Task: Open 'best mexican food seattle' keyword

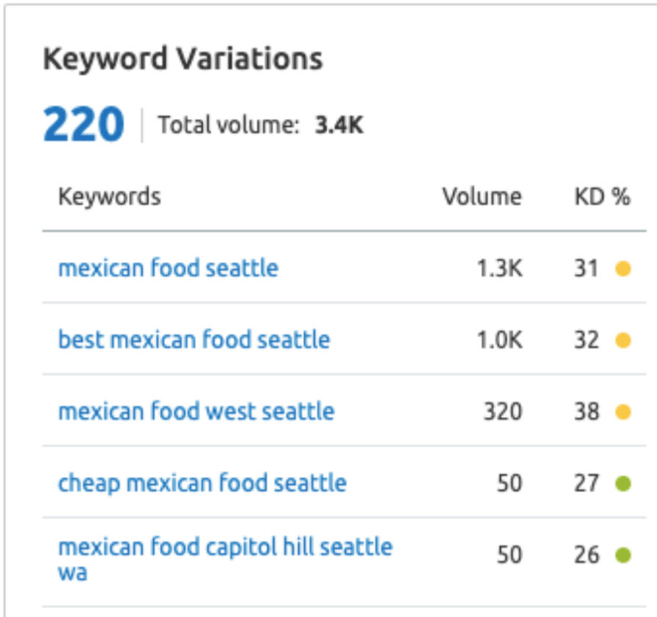Action: coord(194,340)
